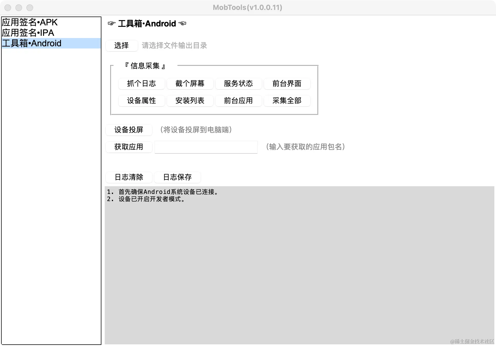The image size is (496, 346).
Task: Click the 选择 button for output directory
Action: pyautogui.click(x=122, y=45)
